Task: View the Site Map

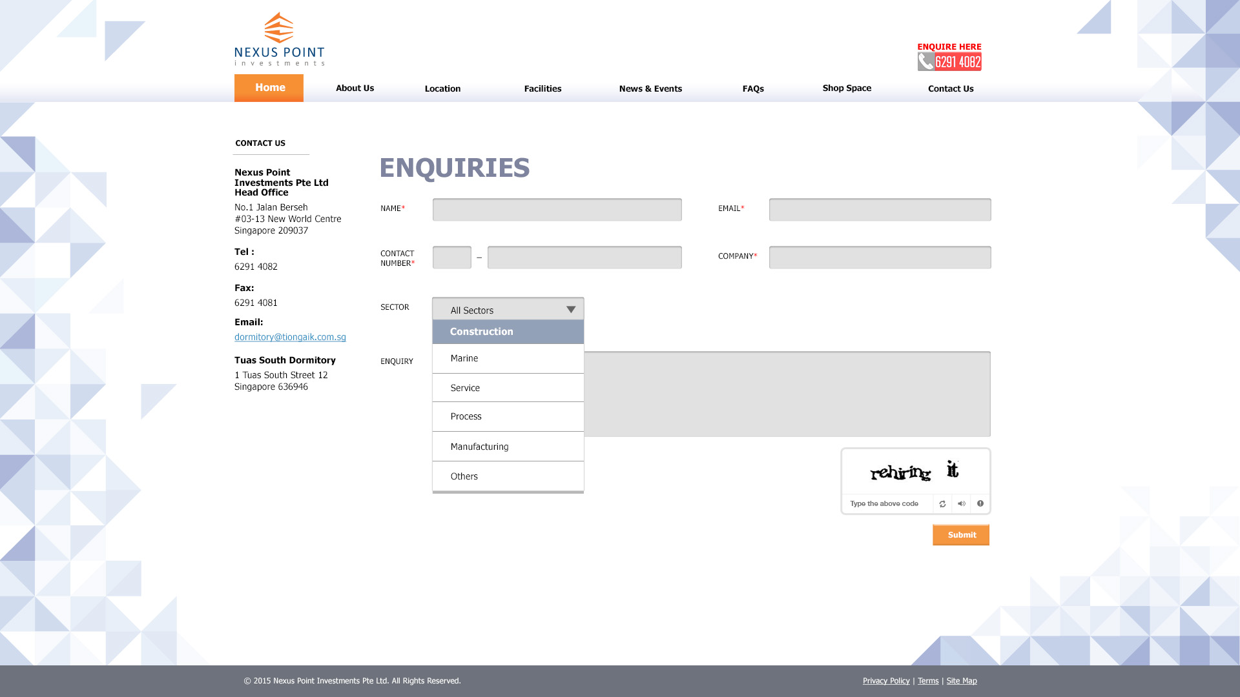Action: coord(962,680)
